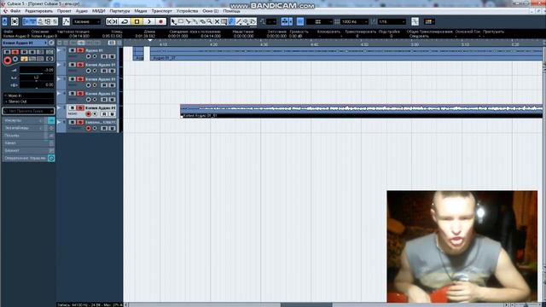This screenshot has width=546, height=307.
Task: Toggle Snap to Zero Crossing button
Action: [x=415, y=21]
